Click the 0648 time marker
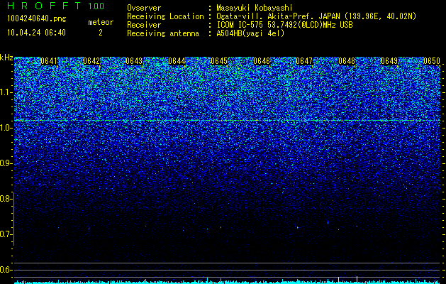This screenshot has height=284, width=446. [x=347, y=61]
